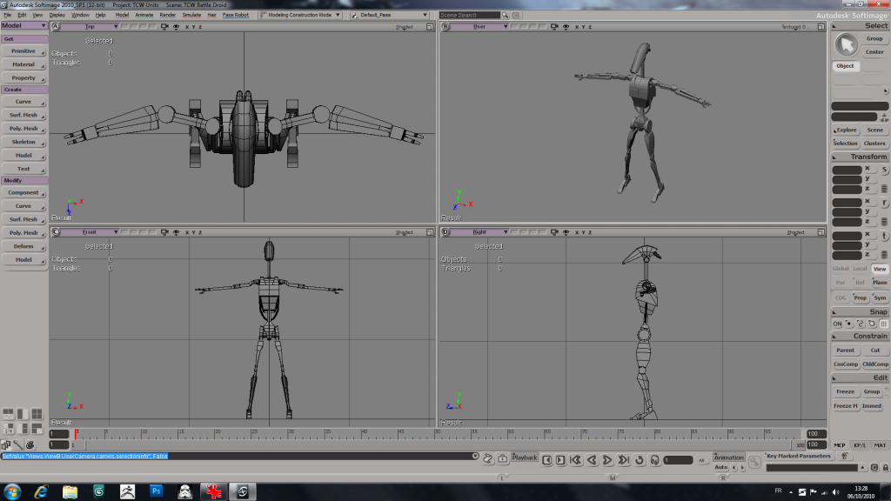Screen dimensions: 891x501
Task: Enable View transform mode
Action: tap(880, 269)
